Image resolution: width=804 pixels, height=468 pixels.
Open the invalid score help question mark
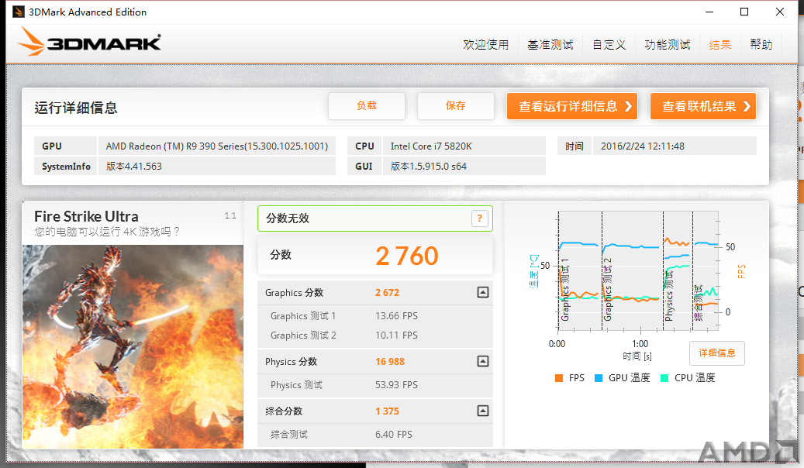coord(479,219)
